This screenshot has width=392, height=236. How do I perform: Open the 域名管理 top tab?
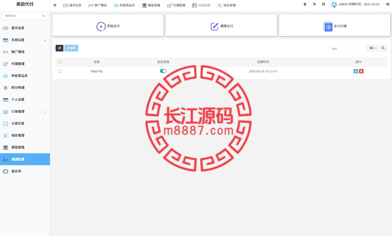226,5
